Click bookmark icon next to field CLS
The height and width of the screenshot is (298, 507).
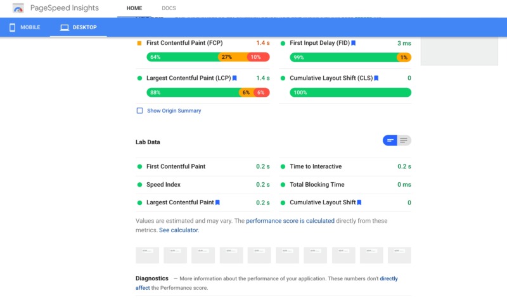point(376,78)
